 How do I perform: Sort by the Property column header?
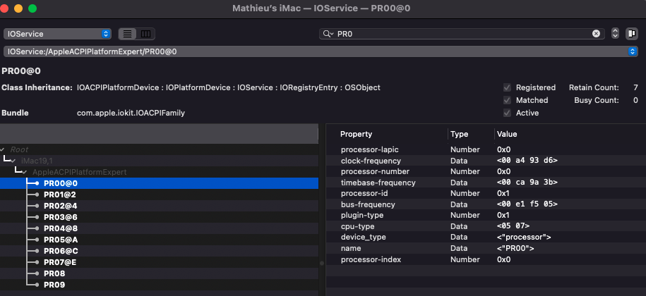[x=356, y=134]
